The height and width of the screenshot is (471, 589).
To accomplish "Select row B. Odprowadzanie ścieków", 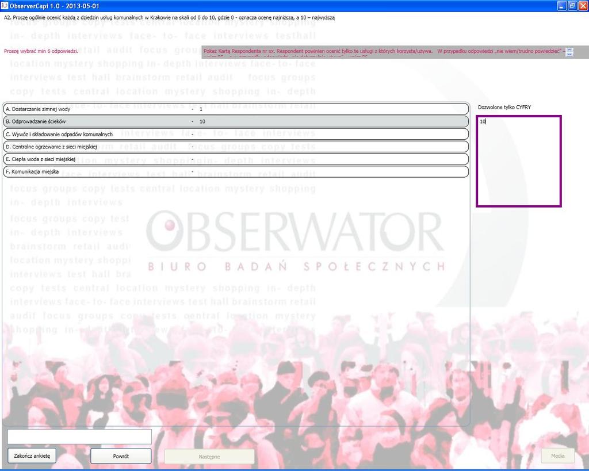I will pos(236,121).
